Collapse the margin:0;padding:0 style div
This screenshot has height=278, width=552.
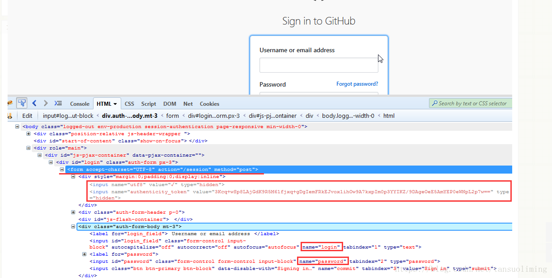[x=73, y=176]
